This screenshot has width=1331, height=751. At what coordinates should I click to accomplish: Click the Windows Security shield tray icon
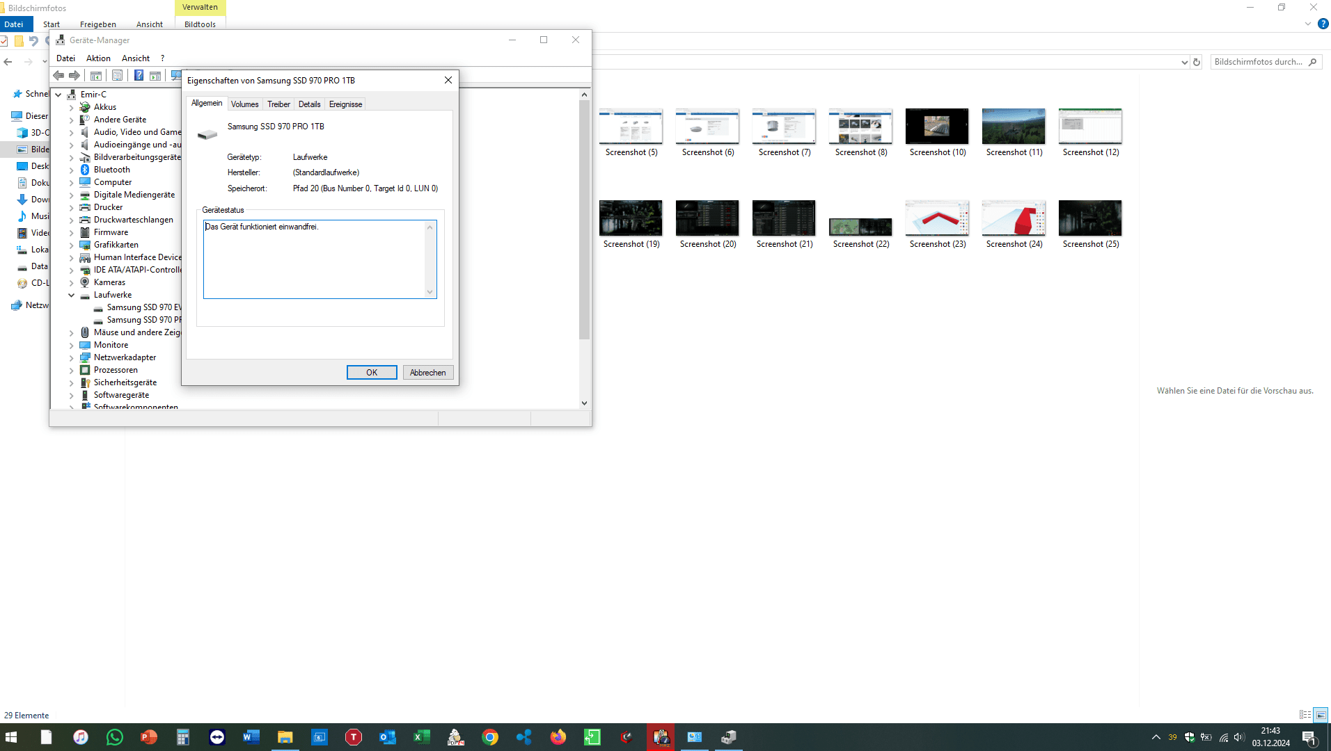click(x=1190, y=737)
